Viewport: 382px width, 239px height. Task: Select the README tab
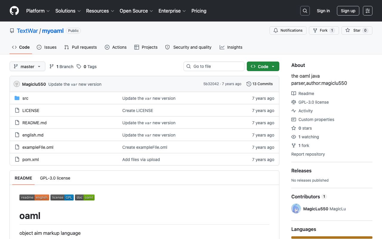coord(23,178)
